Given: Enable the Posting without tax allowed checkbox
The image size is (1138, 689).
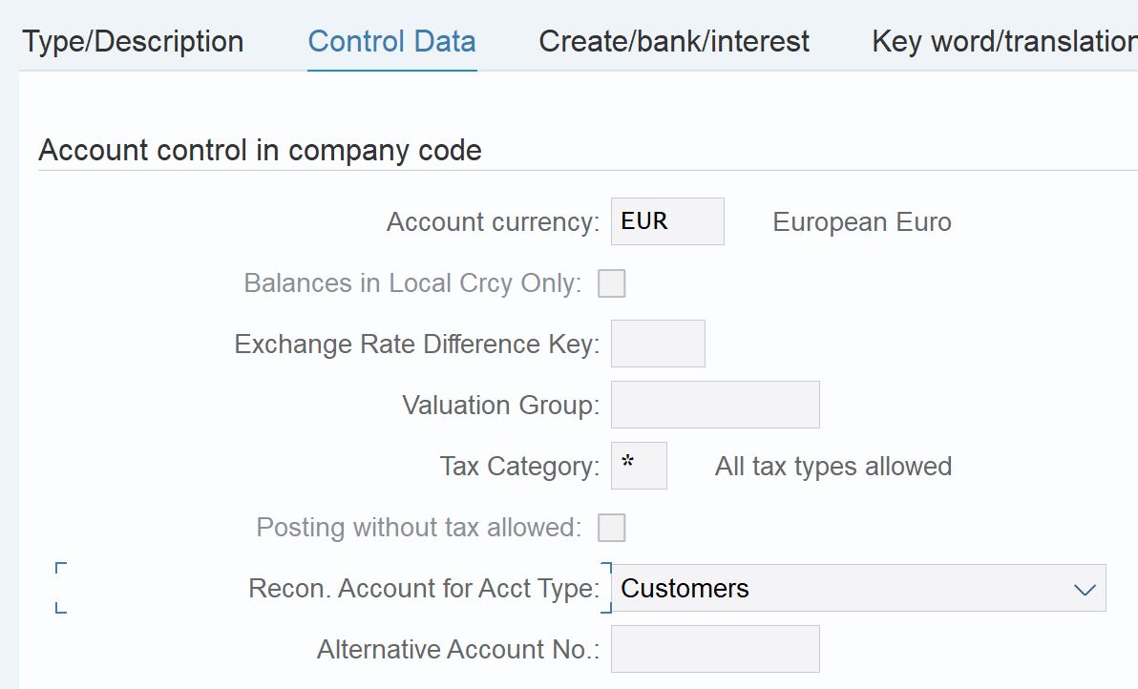Looking at the screenshot, I should 611,528.
